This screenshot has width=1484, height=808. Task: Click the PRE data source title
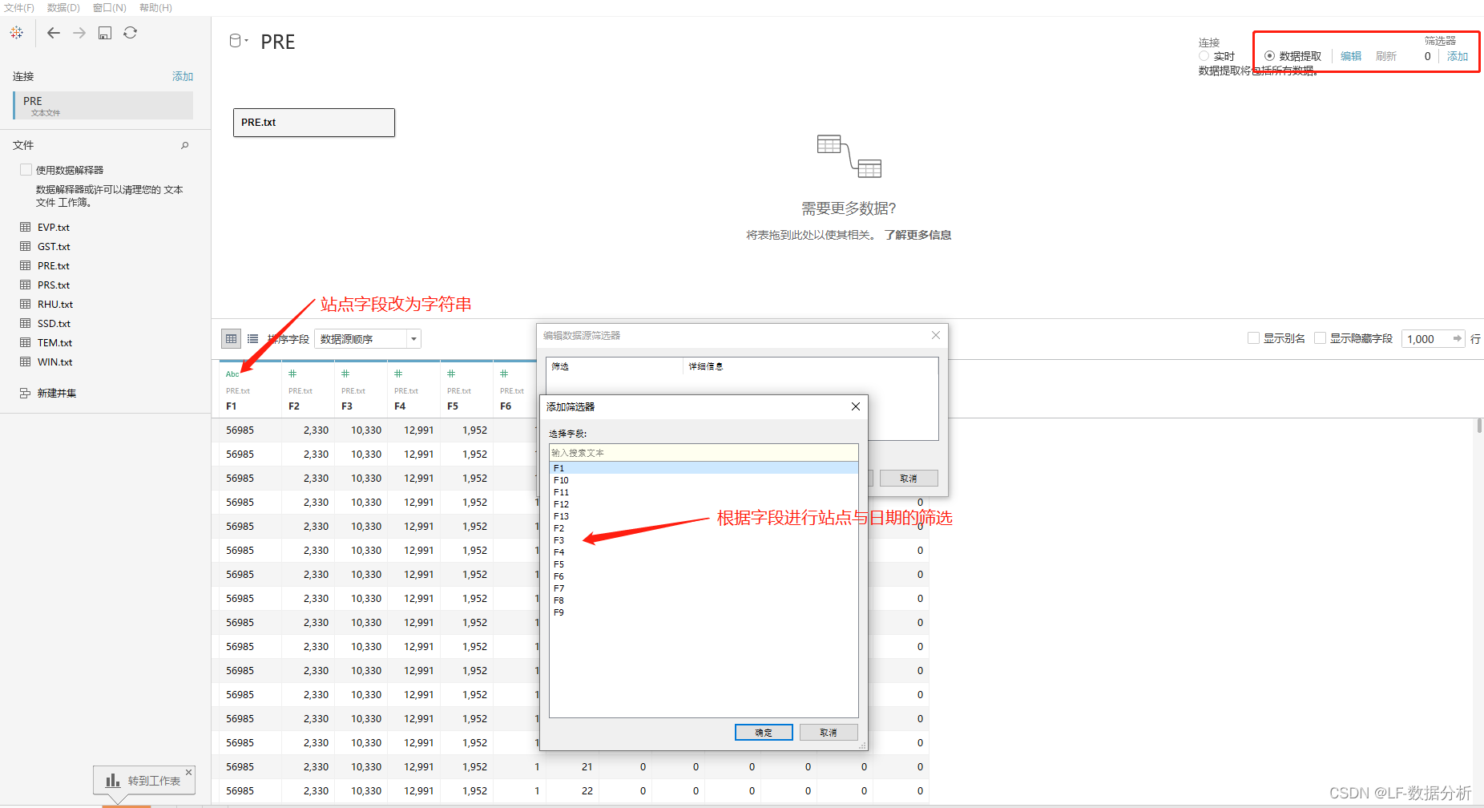coord(278,42)
